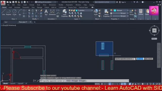Activate the Trim tool

tap(36, 10)
